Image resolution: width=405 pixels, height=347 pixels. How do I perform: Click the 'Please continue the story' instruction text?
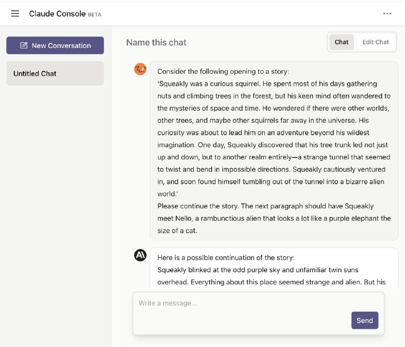click(x=197, y=206)
